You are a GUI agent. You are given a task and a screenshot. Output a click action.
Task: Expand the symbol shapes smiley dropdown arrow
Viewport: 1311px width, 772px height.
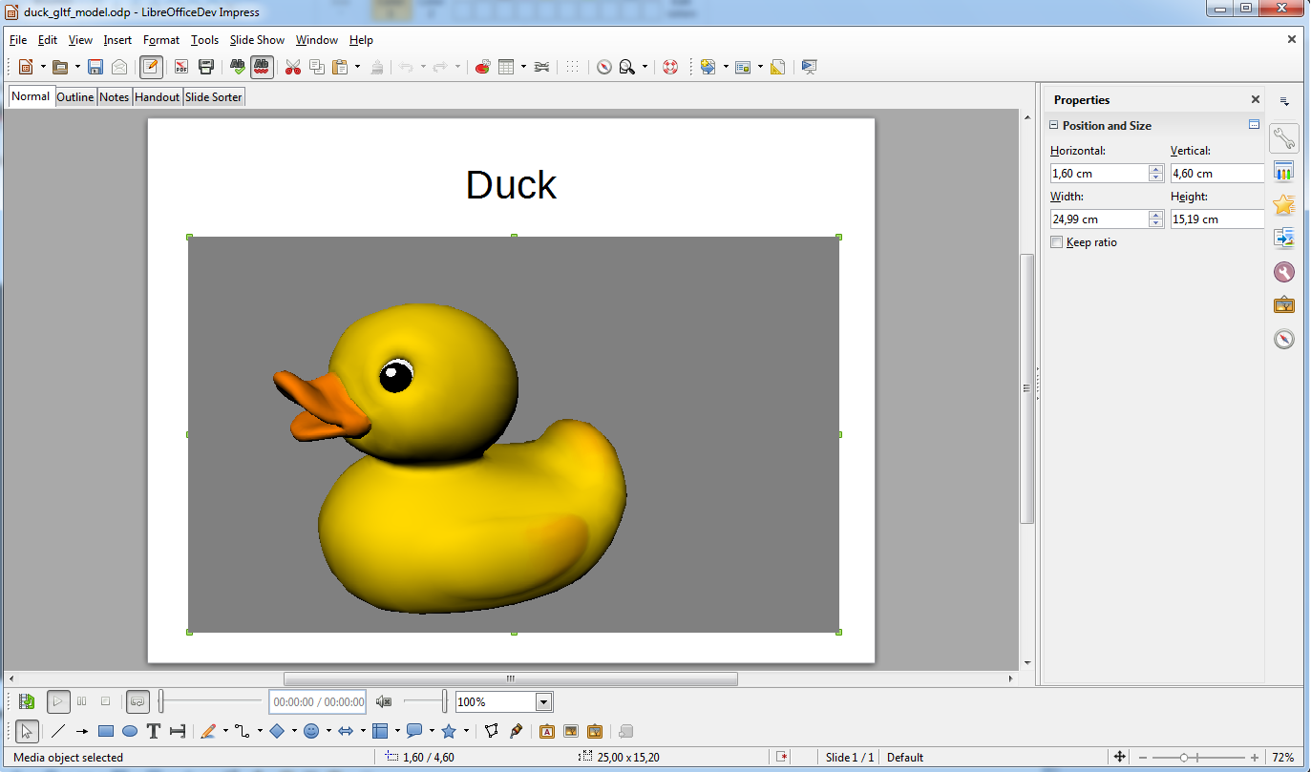click(328, 731)
